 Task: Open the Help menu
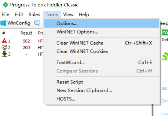pos(84,14)
